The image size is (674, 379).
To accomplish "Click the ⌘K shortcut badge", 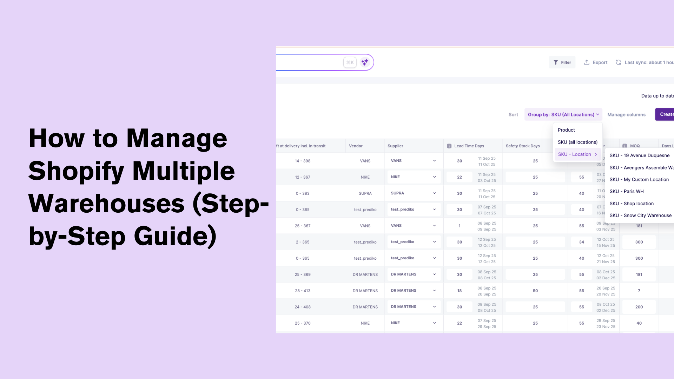I will point(350,62).
